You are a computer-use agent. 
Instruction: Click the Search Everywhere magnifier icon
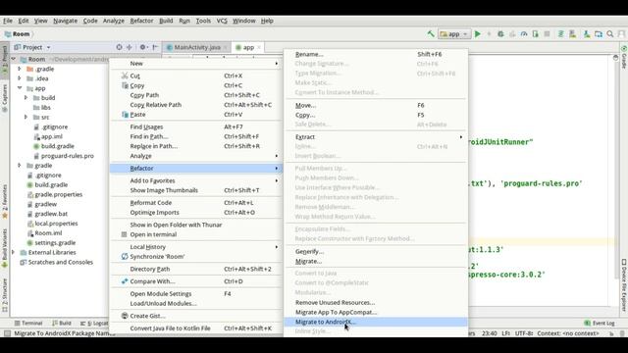[610, 34]
